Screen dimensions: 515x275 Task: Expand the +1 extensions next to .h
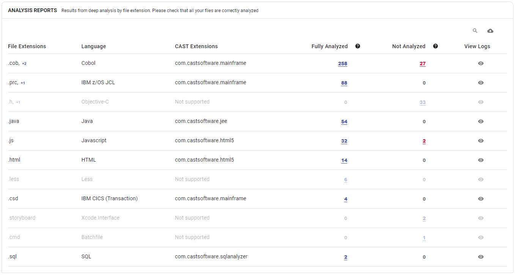click(18, 102)
